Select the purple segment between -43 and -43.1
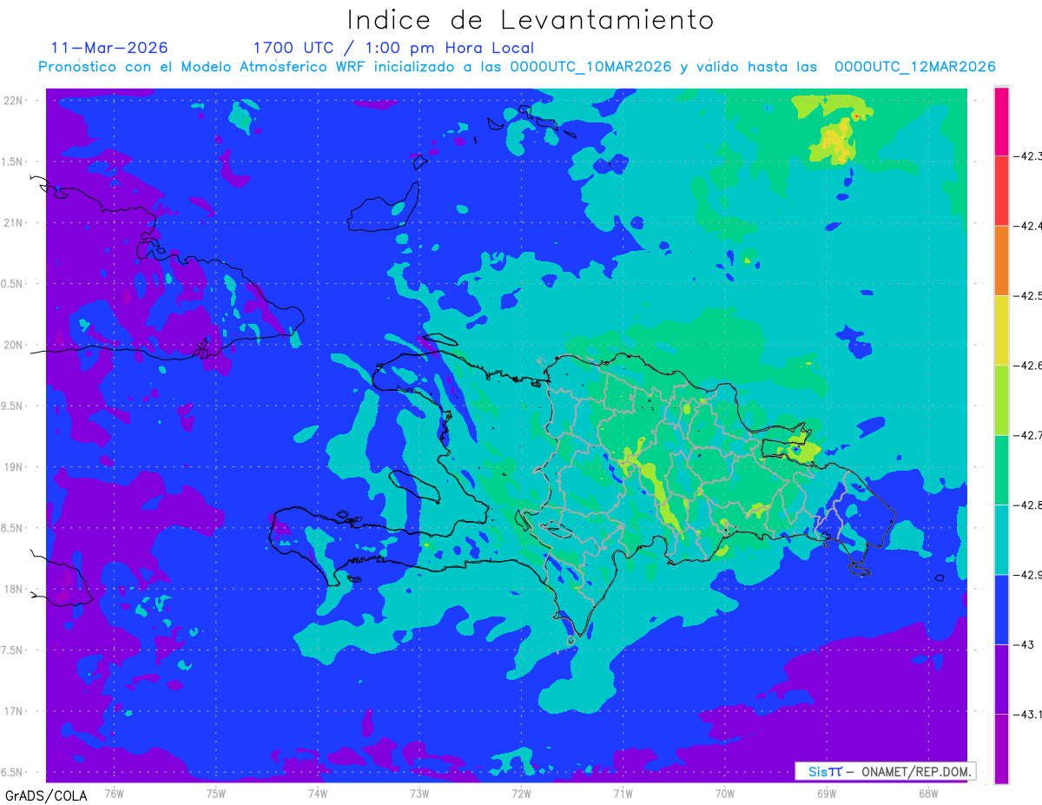The width and height of the screenshot is (1042, 805). (1001, 678)
